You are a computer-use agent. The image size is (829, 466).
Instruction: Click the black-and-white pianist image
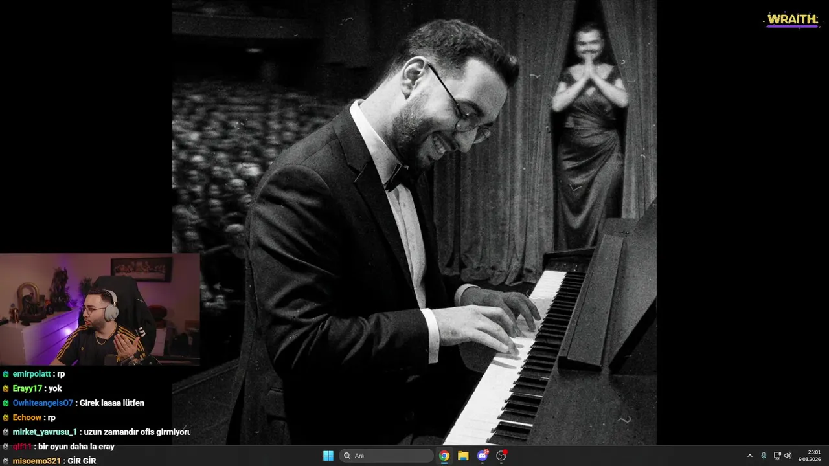tap(414, 223)
